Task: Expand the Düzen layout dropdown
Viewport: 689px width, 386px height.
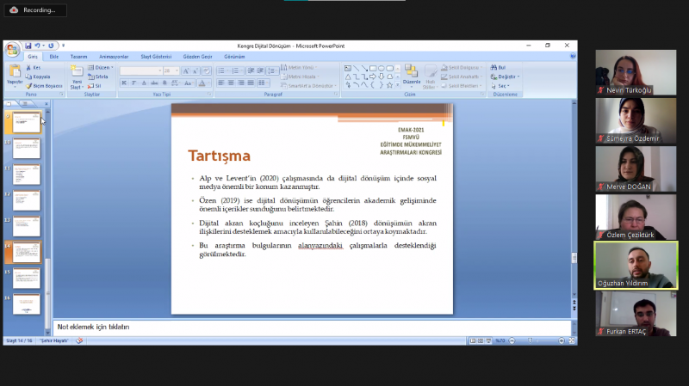Action: [102, 66]
